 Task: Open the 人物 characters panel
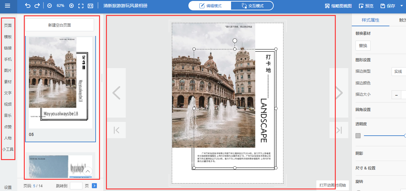[x=8, y=138]
